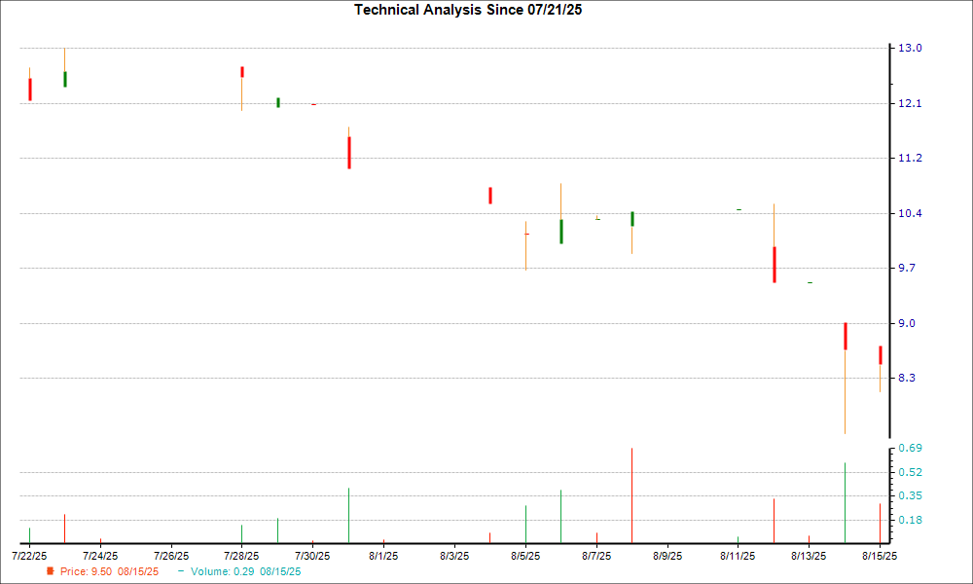Click the chart title 'Technical Analysis Since 07/21/25'
The image size is (973, 584).
coord(468,10)
